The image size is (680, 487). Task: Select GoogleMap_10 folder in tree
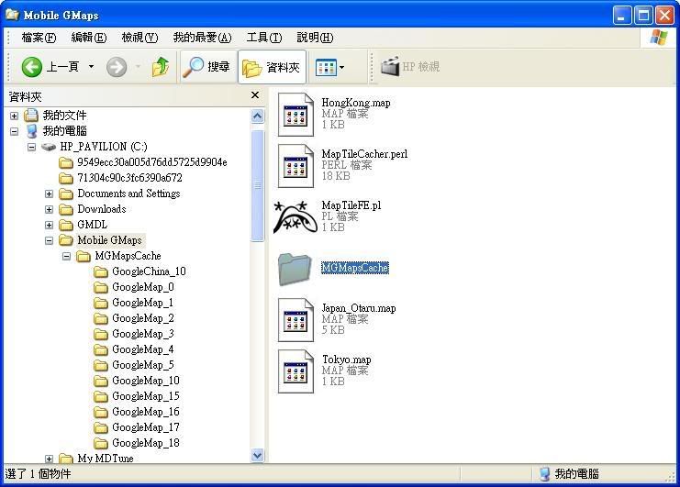pyautogui.click(x=145, y=381)
